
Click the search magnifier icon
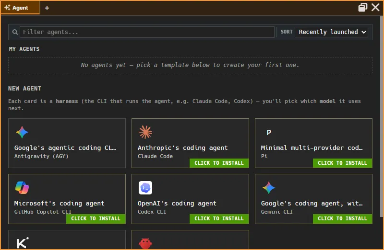pos(15,32)
